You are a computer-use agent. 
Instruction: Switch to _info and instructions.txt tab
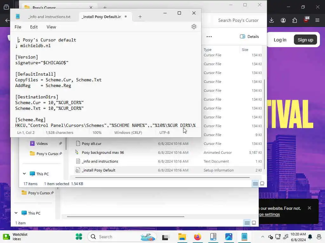coord(49,17)
